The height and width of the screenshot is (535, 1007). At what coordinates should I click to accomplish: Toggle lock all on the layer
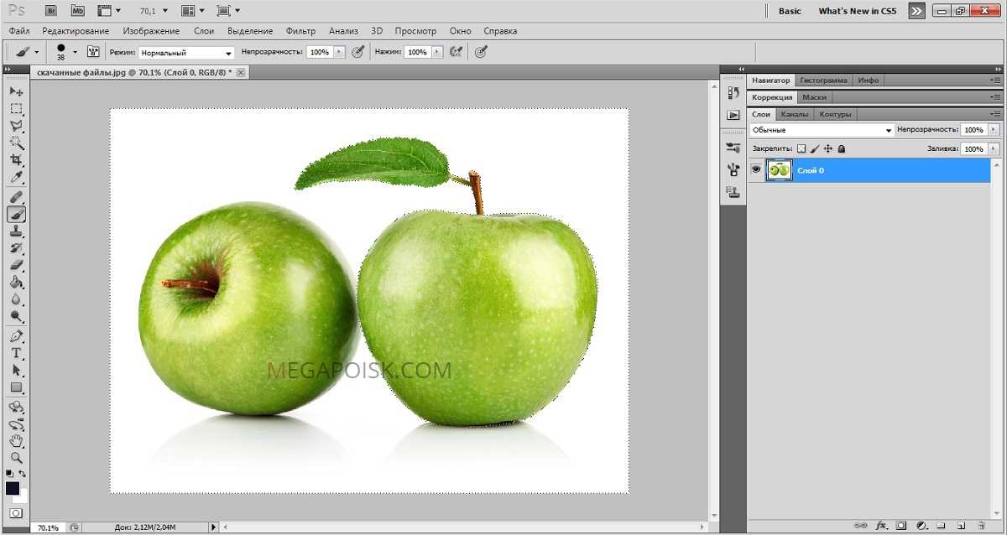click(x=842, y=148)
